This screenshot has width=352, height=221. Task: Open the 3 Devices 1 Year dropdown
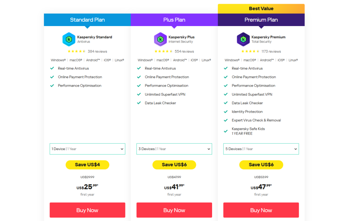point(174,149)
